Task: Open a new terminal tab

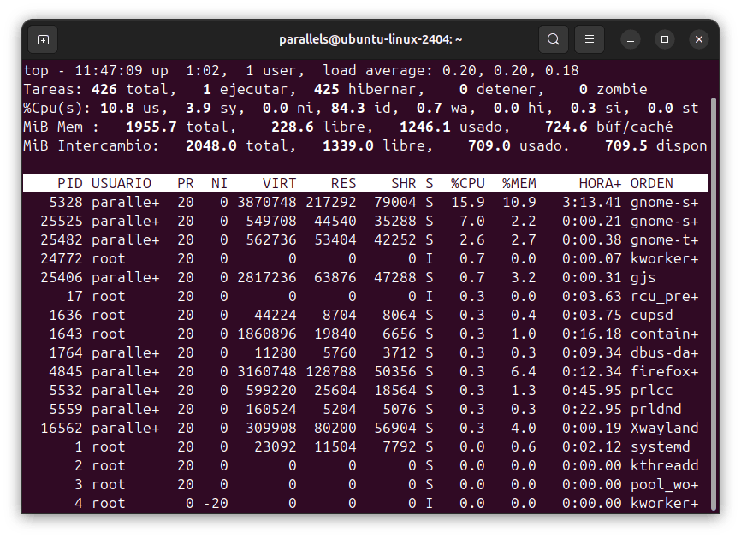Action: (43, 39)
